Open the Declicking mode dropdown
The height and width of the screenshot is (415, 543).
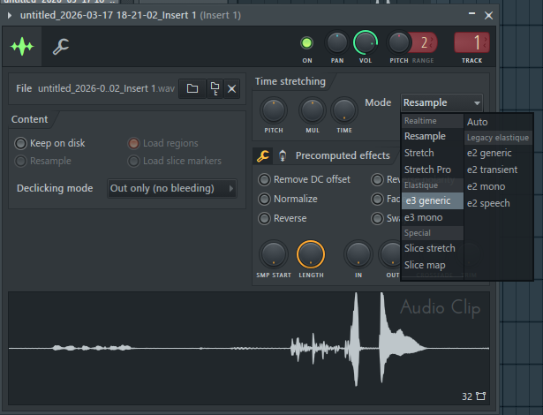coord(172,188)
